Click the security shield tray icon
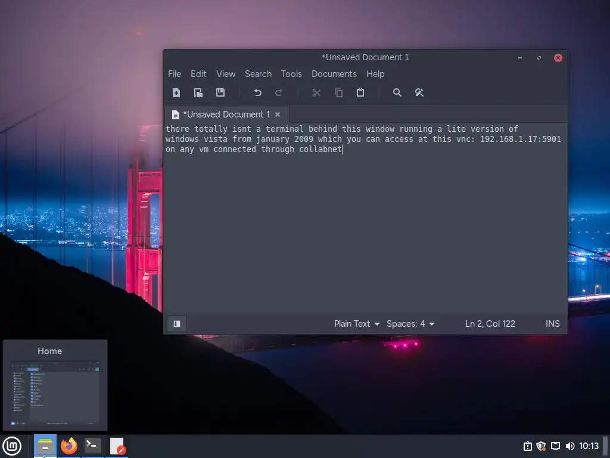 click(541, 446)
